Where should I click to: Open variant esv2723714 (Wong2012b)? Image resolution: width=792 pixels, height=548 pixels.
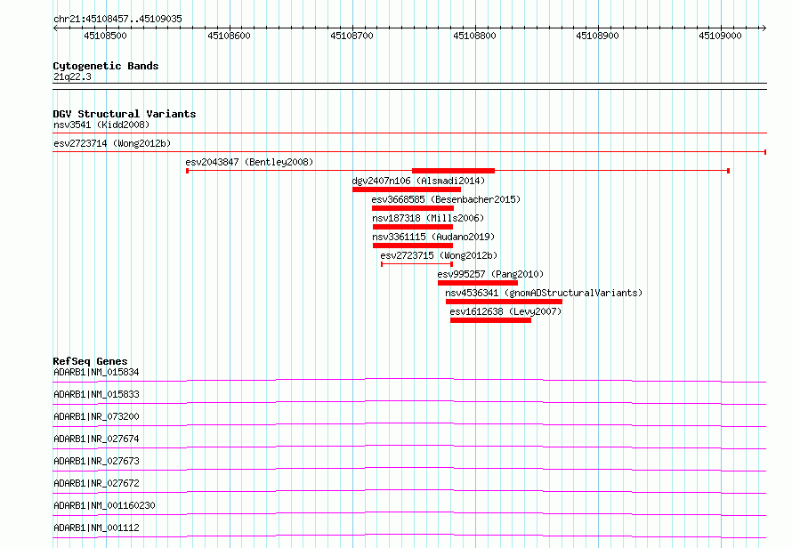click(112, 143)
